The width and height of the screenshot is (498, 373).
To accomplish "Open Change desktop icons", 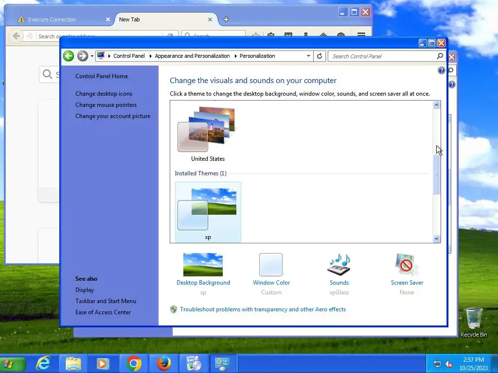I will [104, 94].
